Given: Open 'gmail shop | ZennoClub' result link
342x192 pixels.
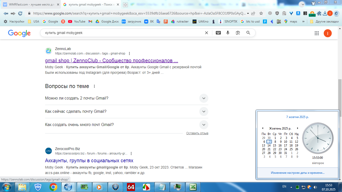Looking at the screenshot, I should 112,60.
